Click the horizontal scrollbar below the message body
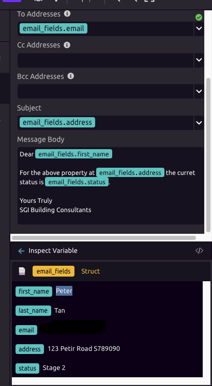 [104, 238]
